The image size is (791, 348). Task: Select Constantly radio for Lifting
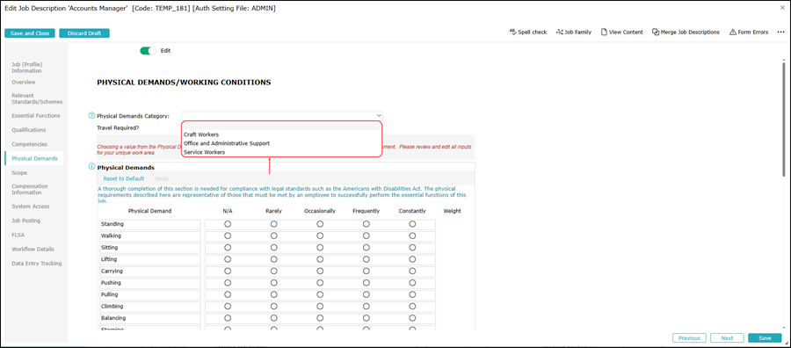click(x=413, y=259)
